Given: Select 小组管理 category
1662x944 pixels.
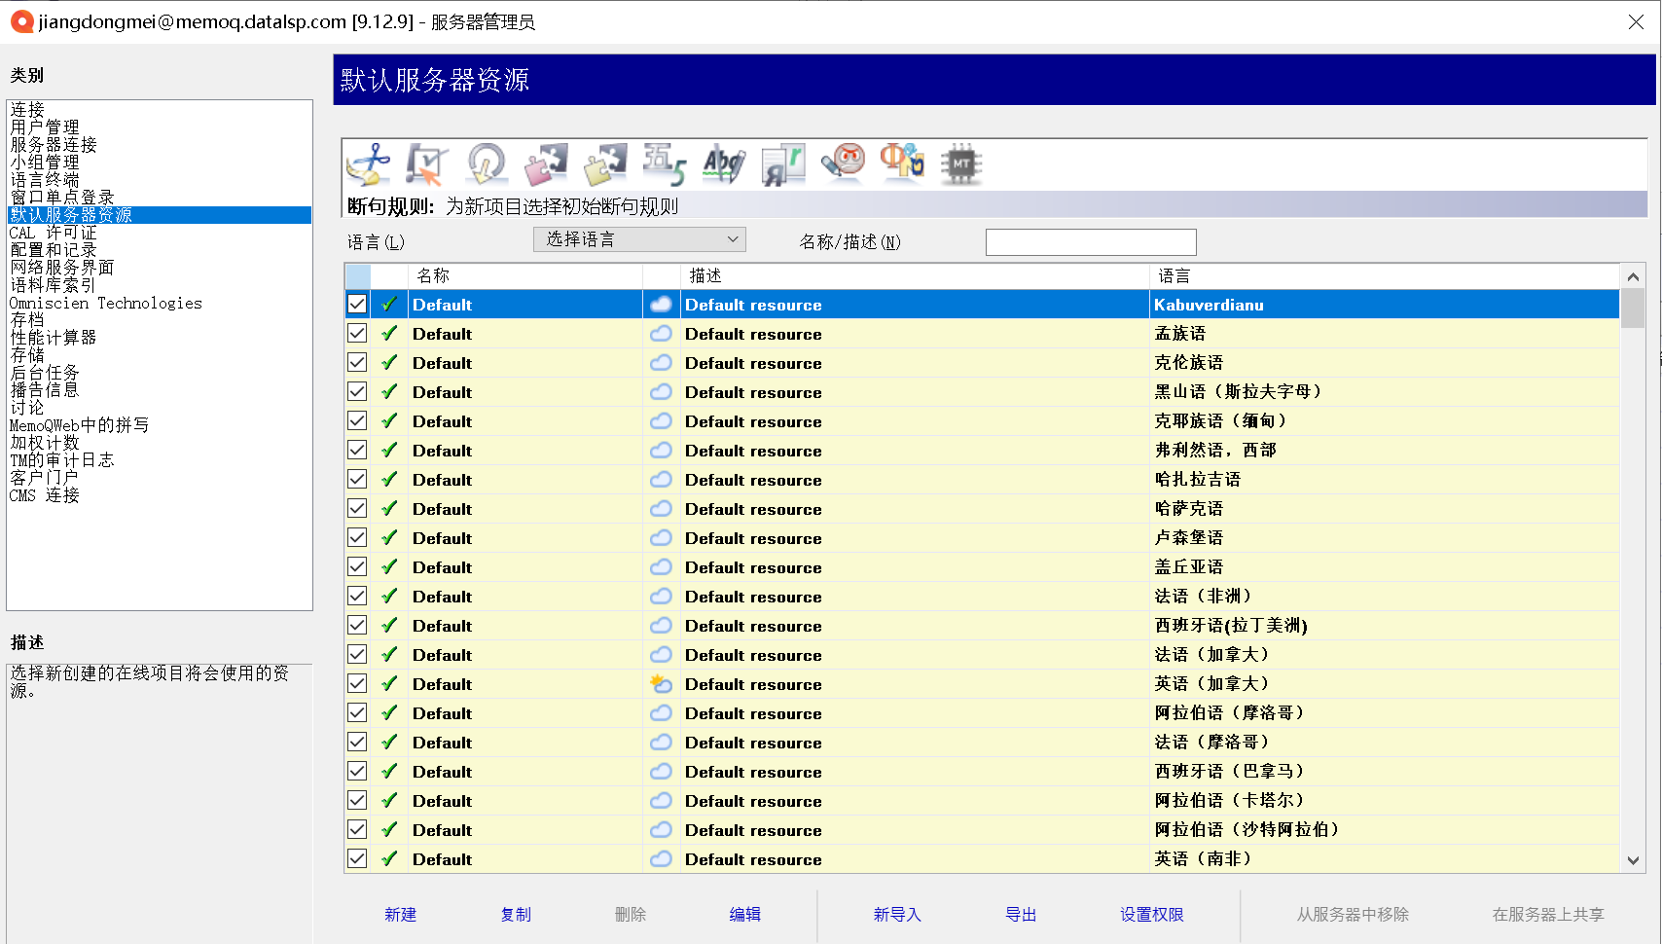Looking at the screenshot, I should [45, 163].
